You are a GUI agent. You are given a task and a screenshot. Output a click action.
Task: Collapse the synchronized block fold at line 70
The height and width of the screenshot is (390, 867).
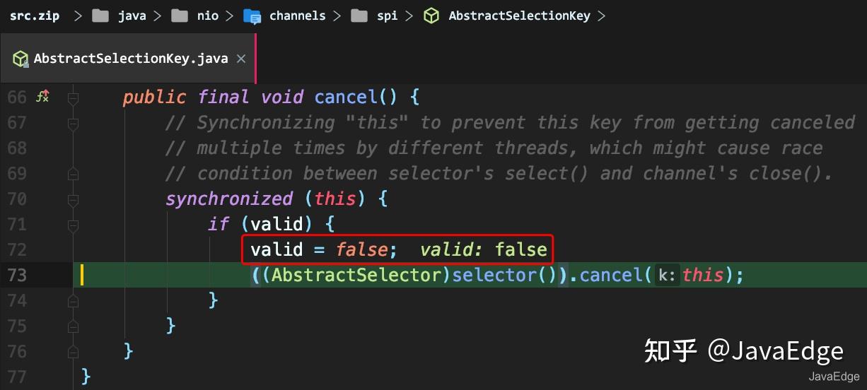click(x=73, y=199)
